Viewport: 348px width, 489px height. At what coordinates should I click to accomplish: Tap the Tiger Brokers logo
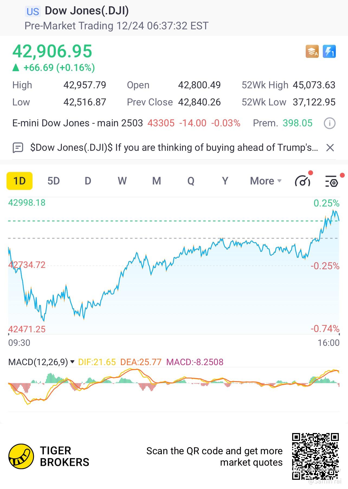click(21, 456)
